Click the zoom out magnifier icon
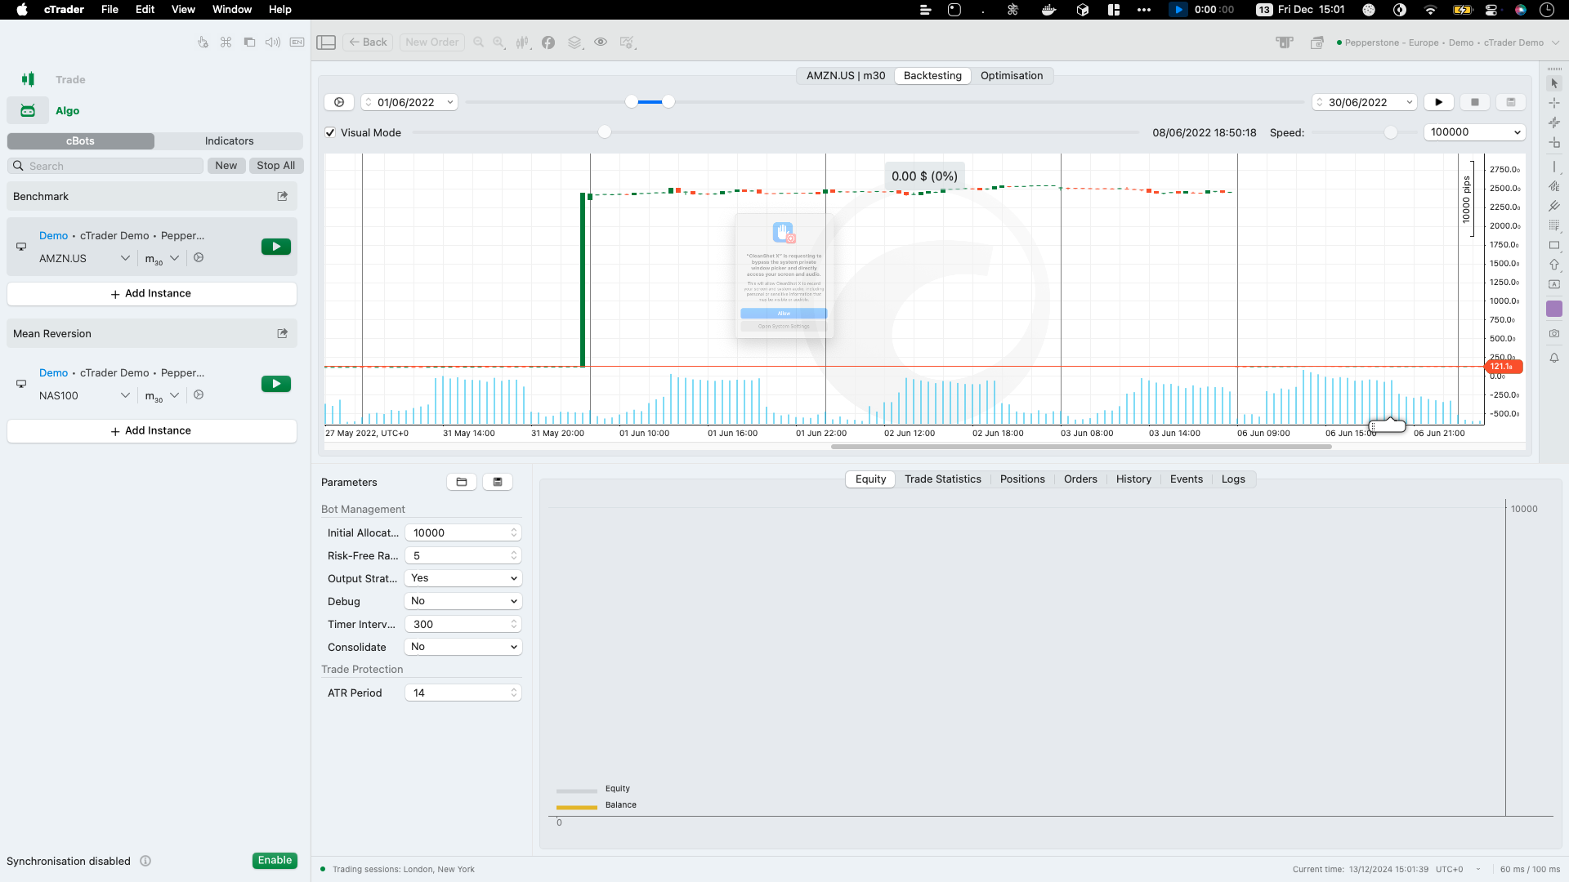Screen dimensions: 1569x882 pyautogui.click(x=479, y=42)
